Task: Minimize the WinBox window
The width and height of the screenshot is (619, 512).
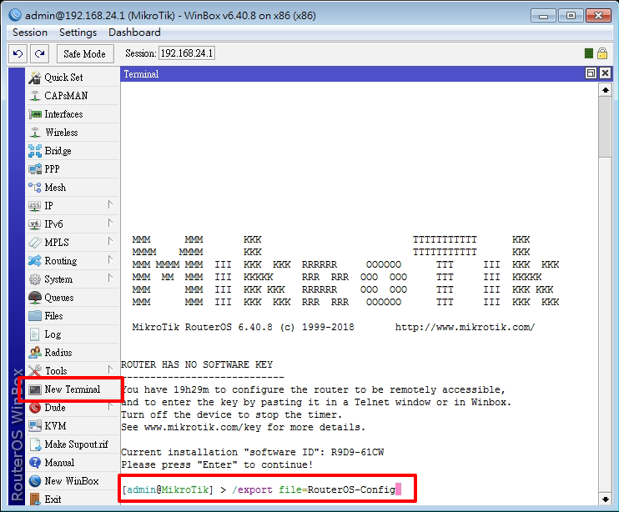Action: tap(543, 16)
